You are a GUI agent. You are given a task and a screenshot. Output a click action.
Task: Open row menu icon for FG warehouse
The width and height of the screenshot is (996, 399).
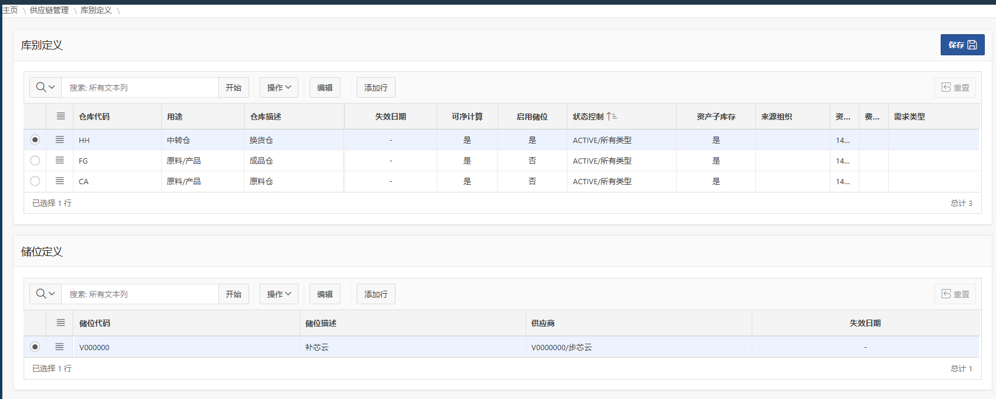[x=59, y=160]
